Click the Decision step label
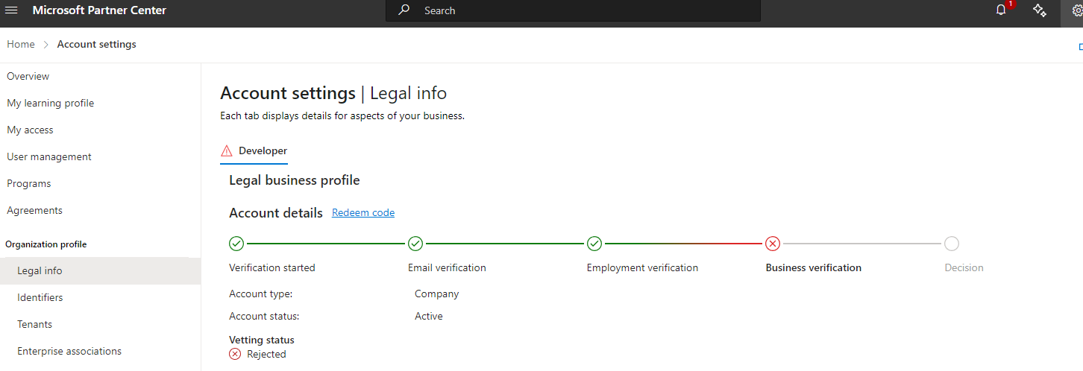The width and height of the screenshot is (1083, 371). [964, 267]
